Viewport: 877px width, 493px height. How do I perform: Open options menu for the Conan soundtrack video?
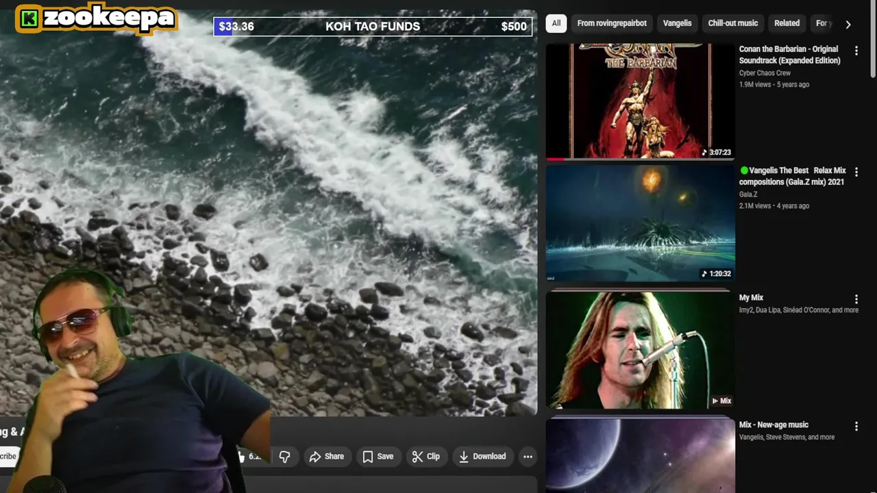tap(856, 51)
